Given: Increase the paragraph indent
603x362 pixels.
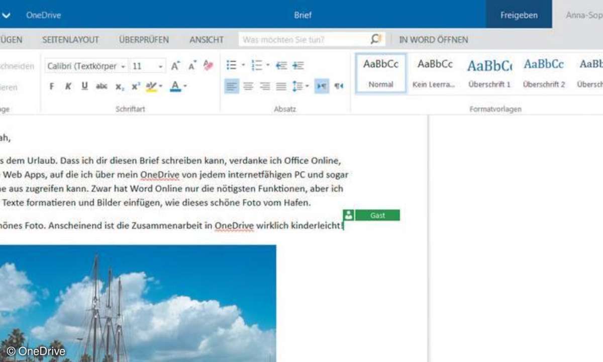Looking at the screenshot, I should pyautogui.click(x=298, y=65).
